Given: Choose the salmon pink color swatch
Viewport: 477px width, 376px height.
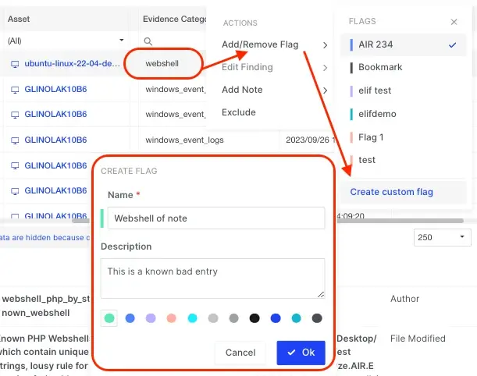Looking at the screenshot, I should (x=172, y=318).
